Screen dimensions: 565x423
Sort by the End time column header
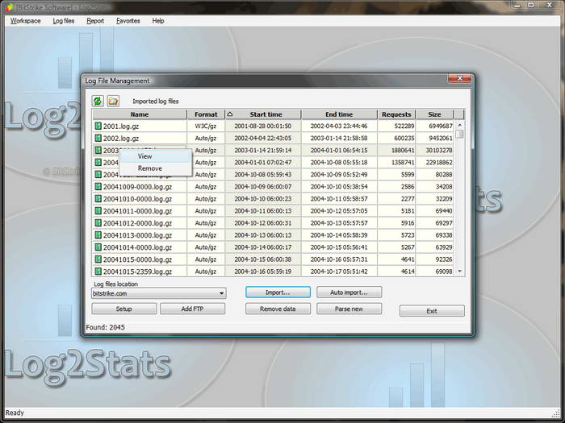(x=339, y=114)
